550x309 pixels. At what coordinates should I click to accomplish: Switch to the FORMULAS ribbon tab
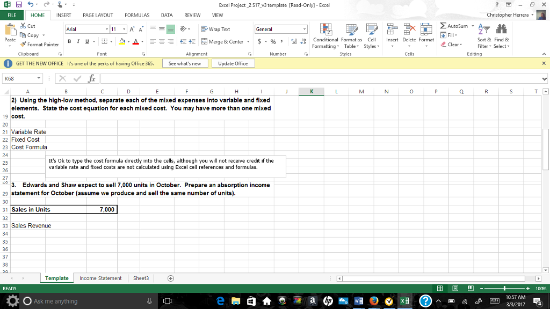pyautogui.click(x=136, y=15)
